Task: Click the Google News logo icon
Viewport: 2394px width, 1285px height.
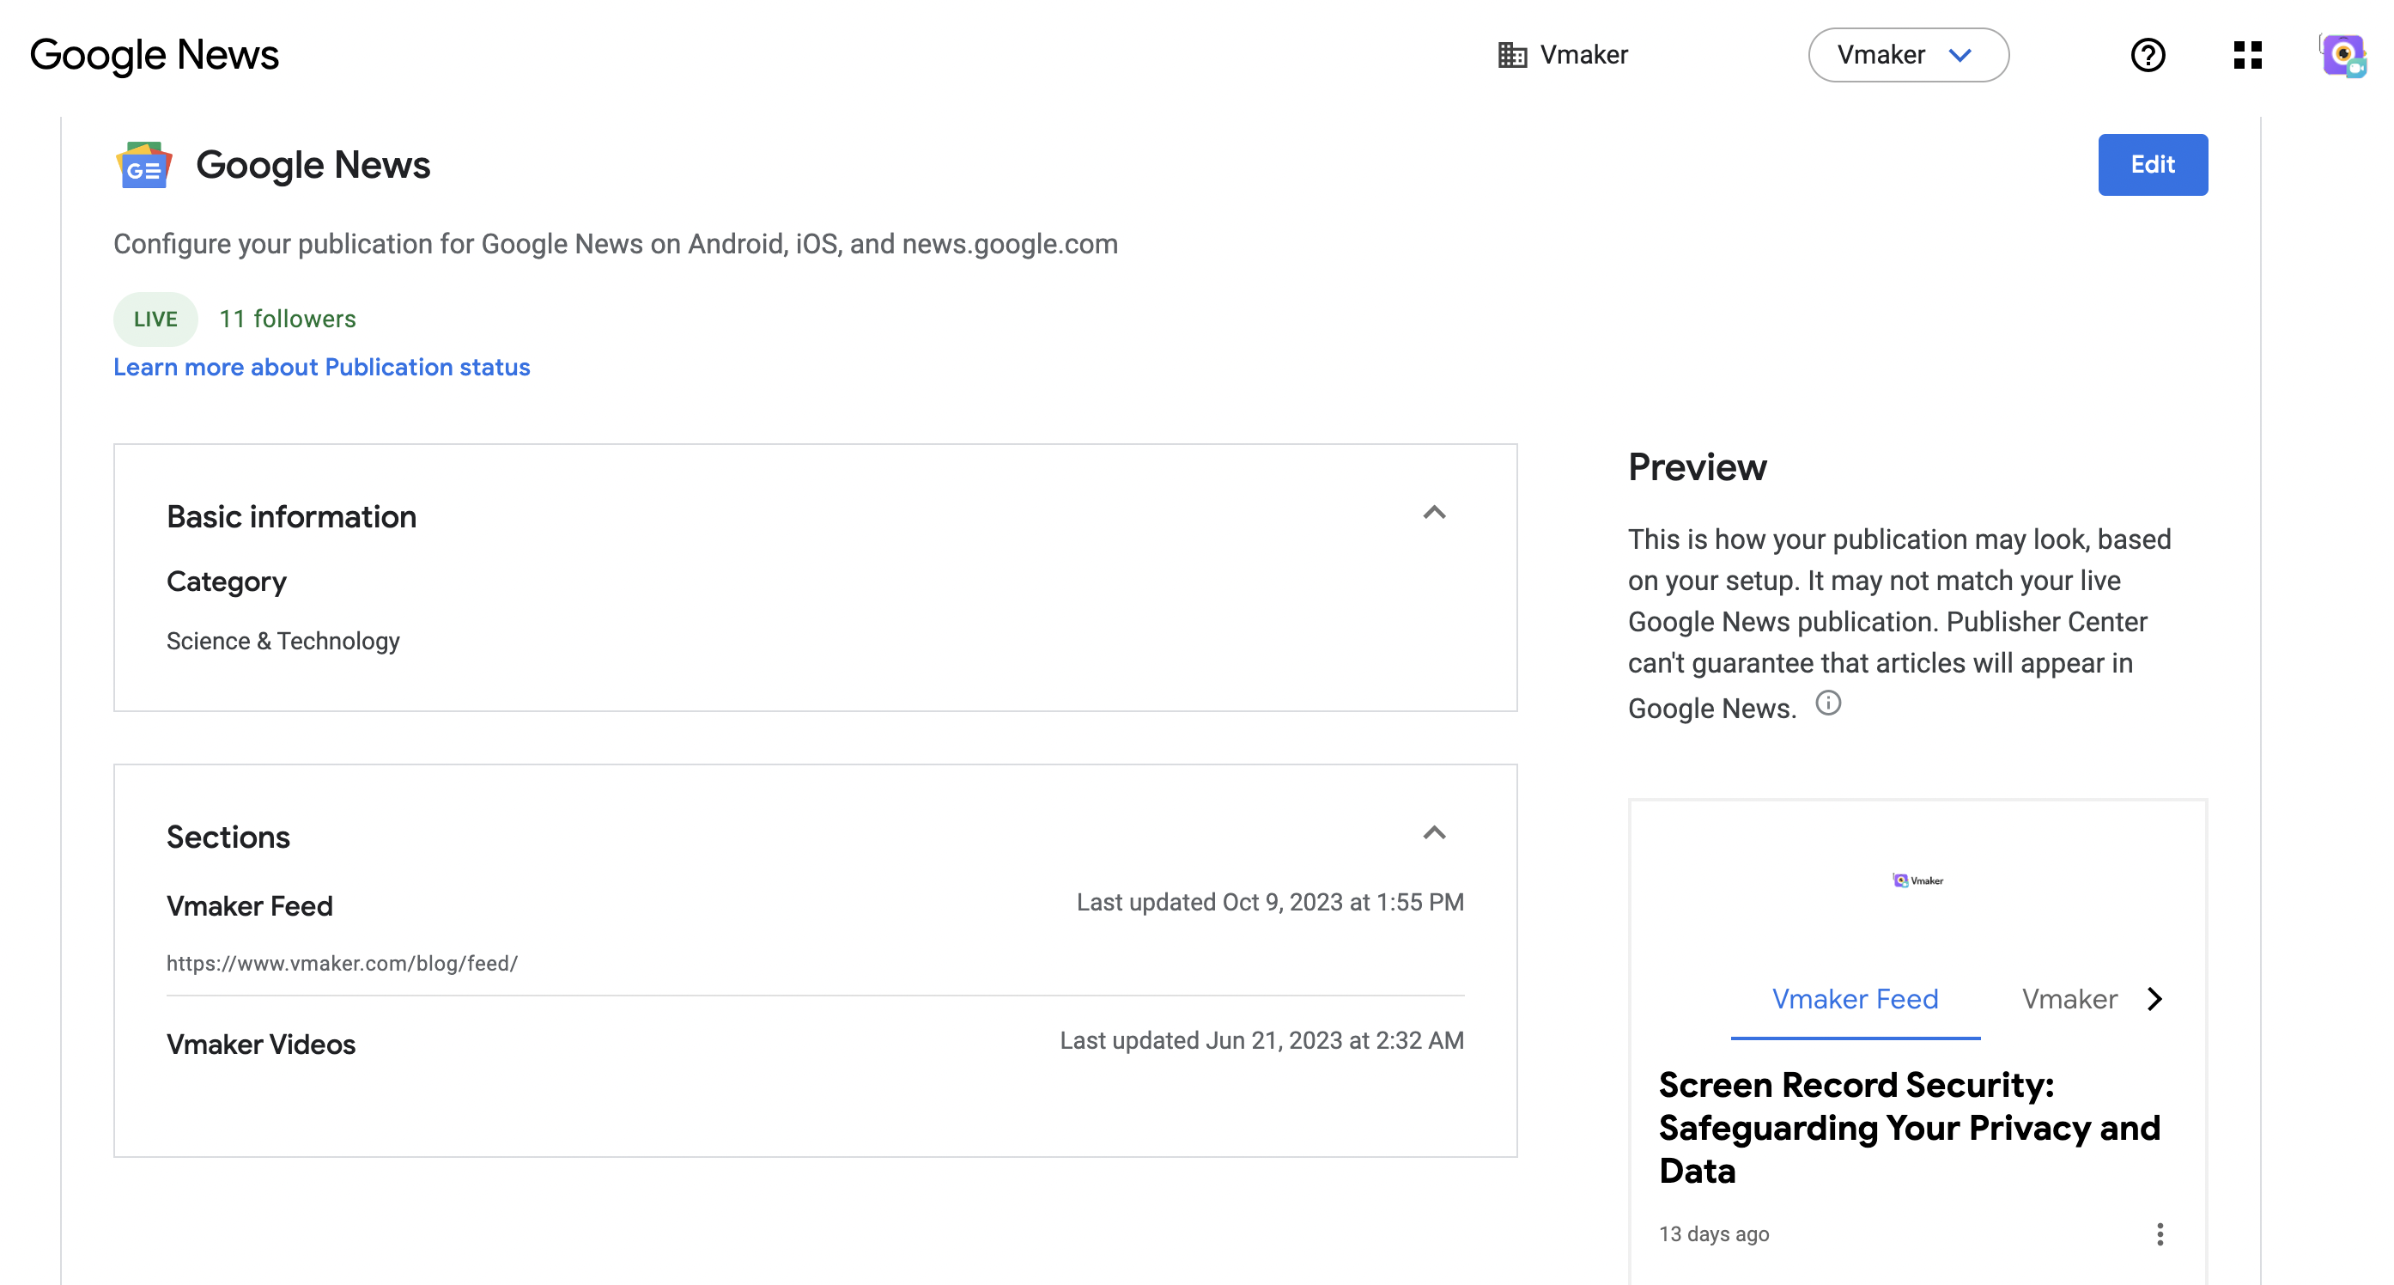Action: [x=145, y=166]
